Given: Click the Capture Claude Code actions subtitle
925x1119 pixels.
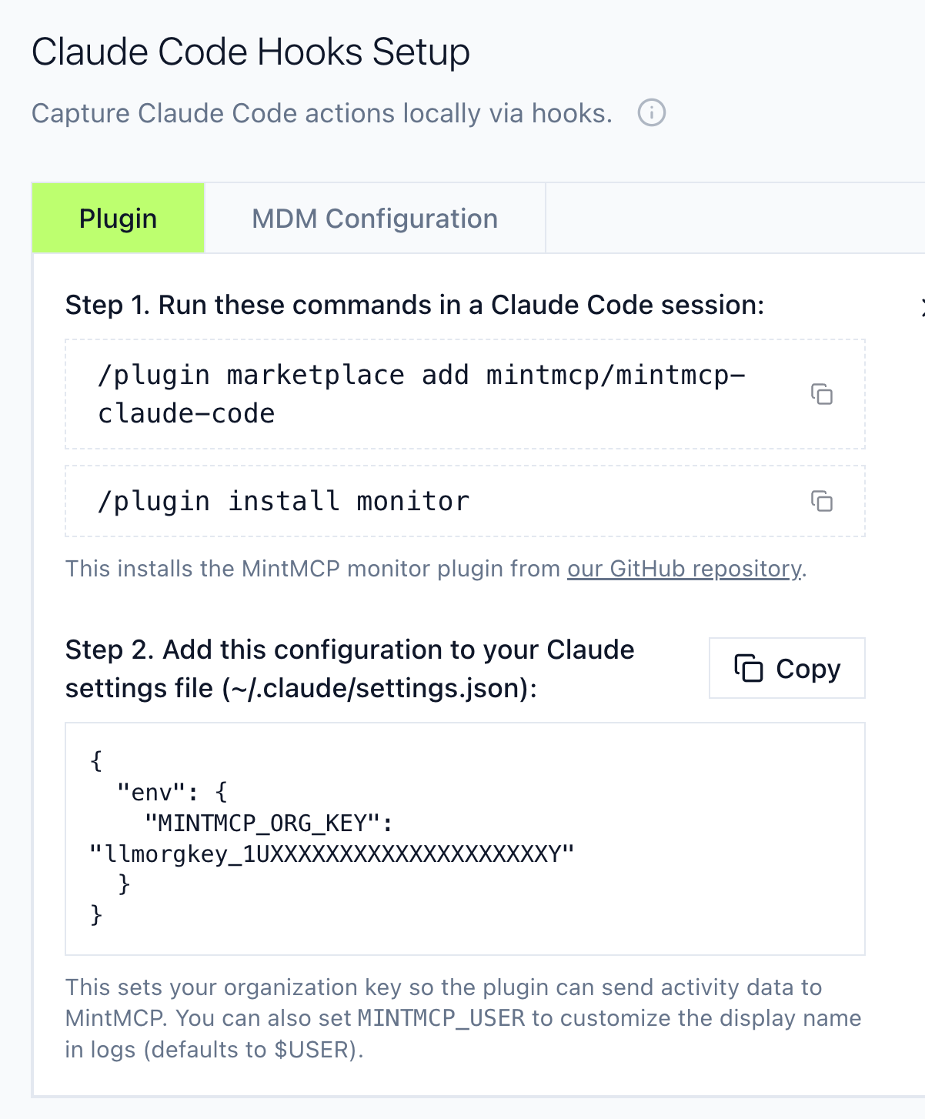Looking at the screenshot, I should (322, 114).
